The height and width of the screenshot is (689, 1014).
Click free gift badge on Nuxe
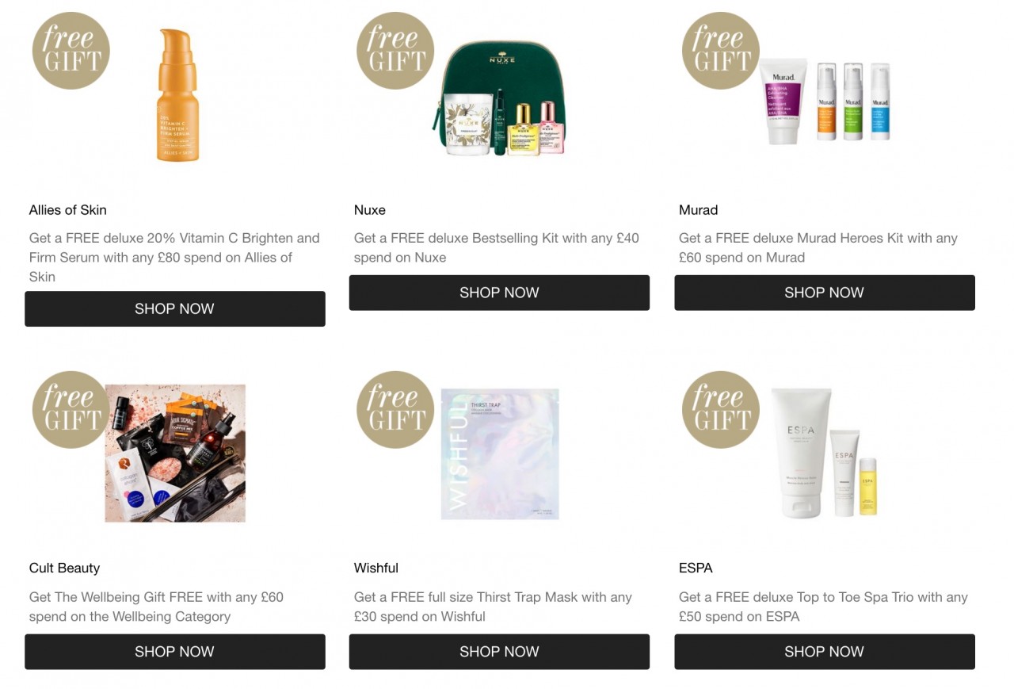tap(395, 51)
